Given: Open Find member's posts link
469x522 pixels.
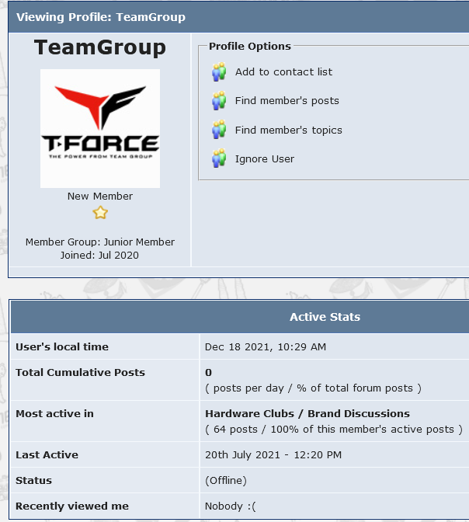Looking at the screenshot, I should [x=287, y=101].
